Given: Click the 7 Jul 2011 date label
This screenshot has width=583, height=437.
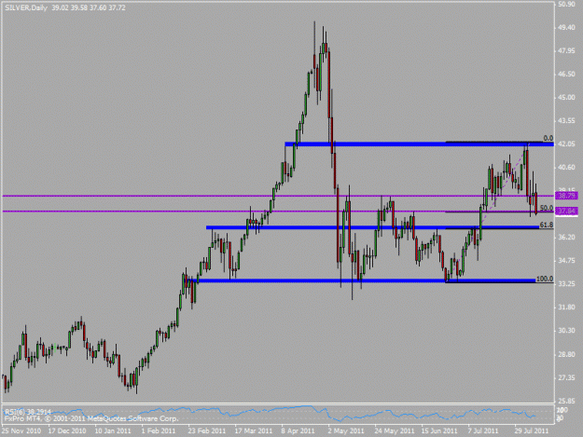Looking at the screenshot, I should pyautogui.click(x=483, y=431).
